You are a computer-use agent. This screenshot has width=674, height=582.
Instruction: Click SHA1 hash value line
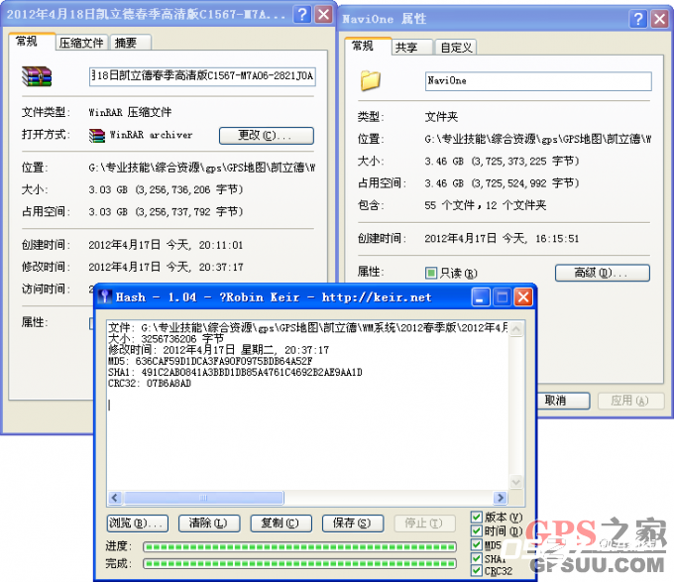coord(235,372)
